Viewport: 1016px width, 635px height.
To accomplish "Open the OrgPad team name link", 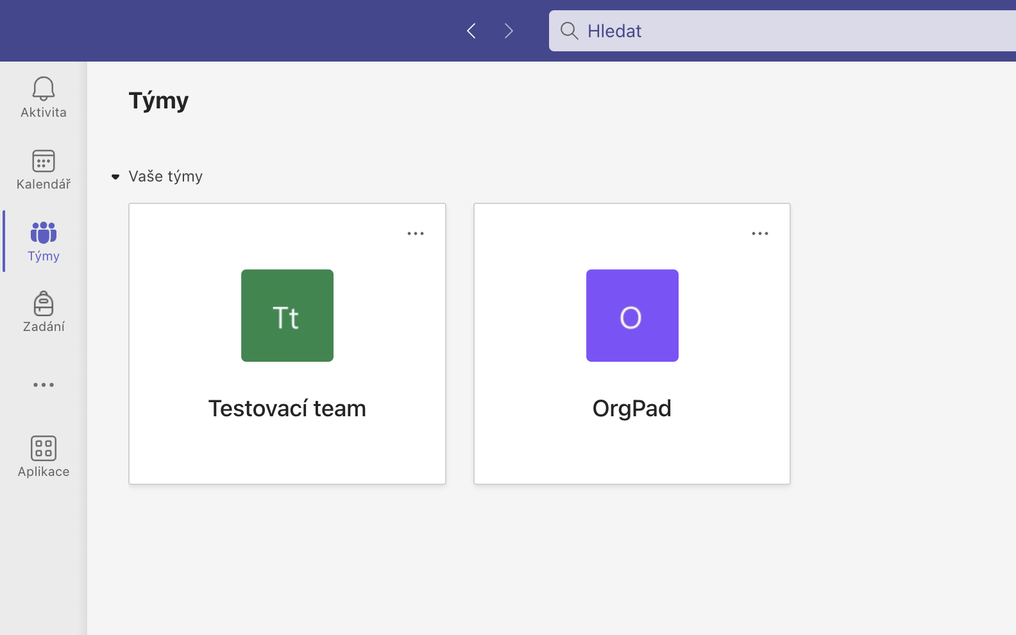I will (x=632, y=409).
